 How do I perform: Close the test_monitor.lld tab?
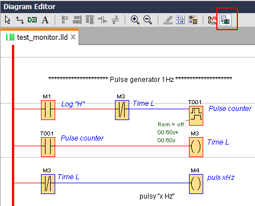[x=73, y=37]
